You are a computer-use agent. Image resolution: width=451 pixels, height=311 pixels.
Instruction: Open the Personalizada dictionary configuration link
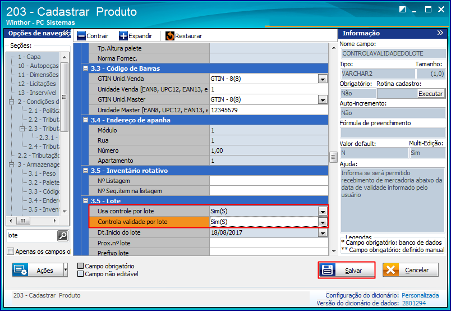click(420, 295)
